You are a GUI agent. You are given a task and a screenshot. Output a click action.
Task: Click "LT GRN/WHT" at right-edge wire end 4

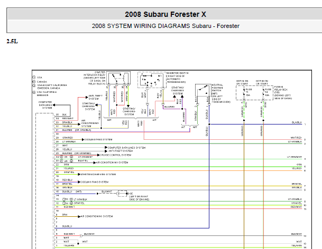pyautogui.click(x=295, y=157)
